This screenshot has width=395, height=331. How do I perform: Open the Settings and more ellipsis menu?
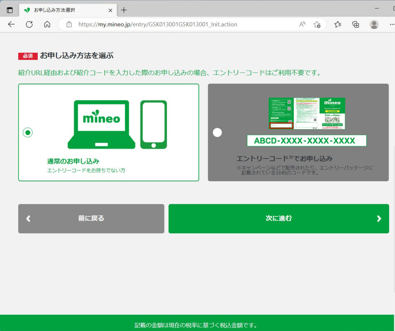pyautogui.click(x=392, y=24)
